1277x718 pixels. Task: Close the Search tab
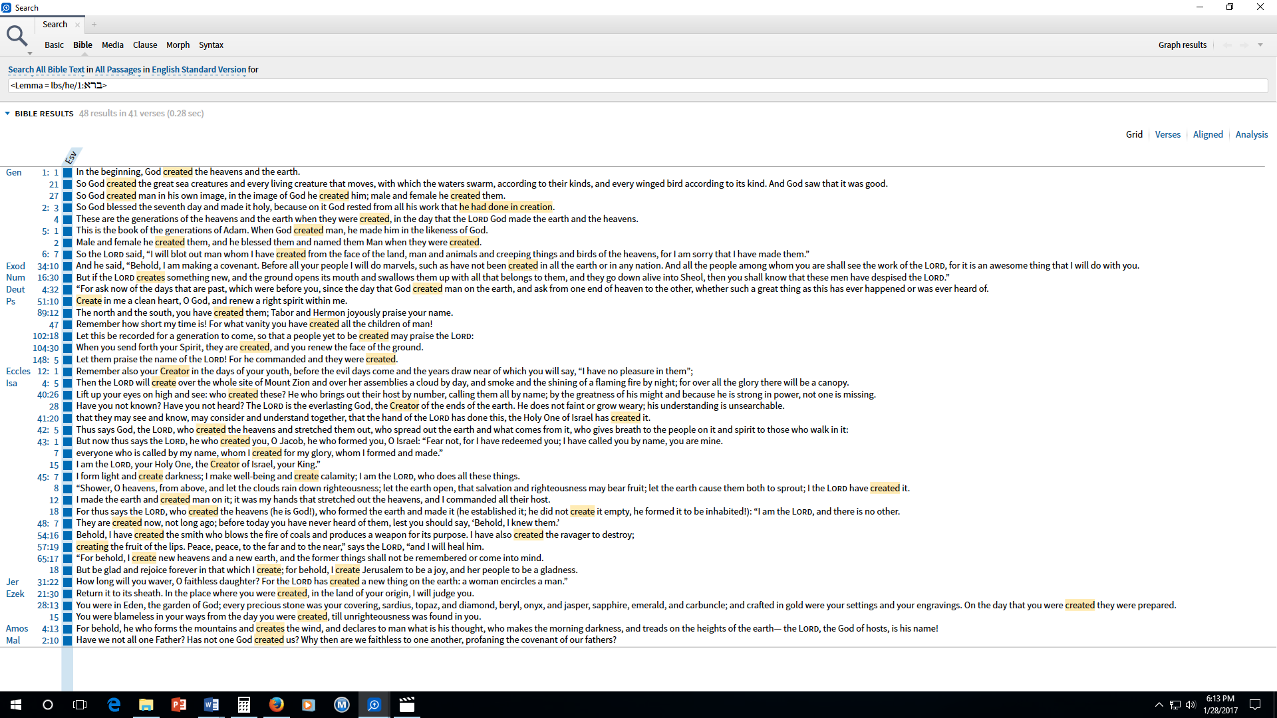(77, 25)
